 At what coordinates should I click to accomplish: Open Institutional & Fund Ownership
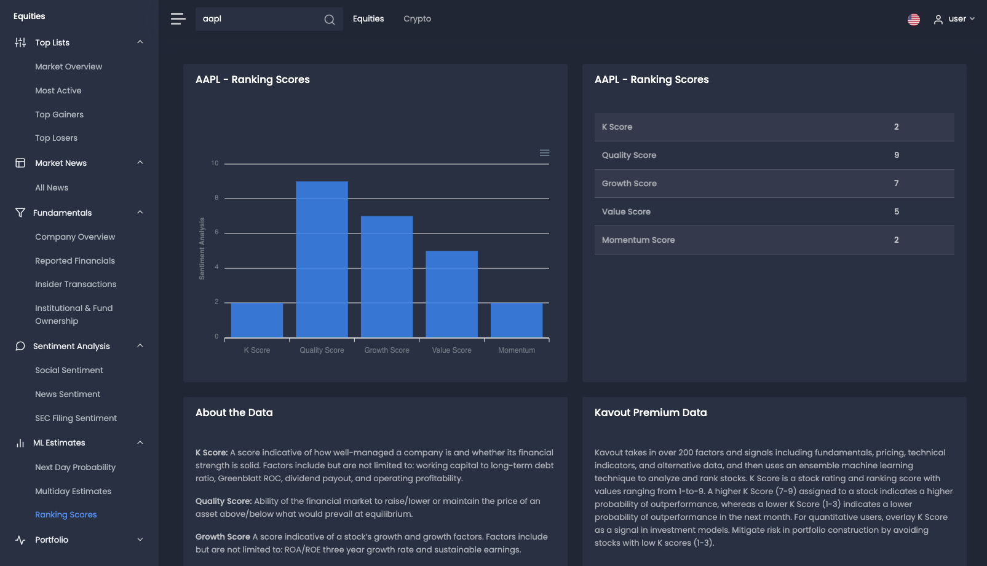[74, 315]
